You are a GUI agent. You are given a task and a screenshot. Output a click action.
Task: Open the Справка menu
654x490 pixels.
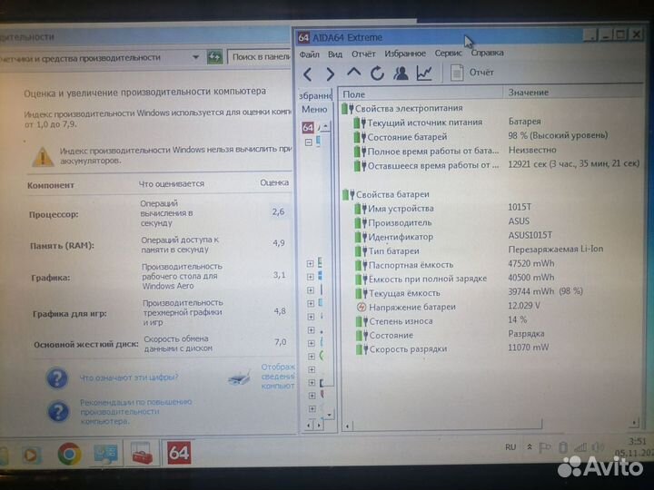tap(487, 53)
